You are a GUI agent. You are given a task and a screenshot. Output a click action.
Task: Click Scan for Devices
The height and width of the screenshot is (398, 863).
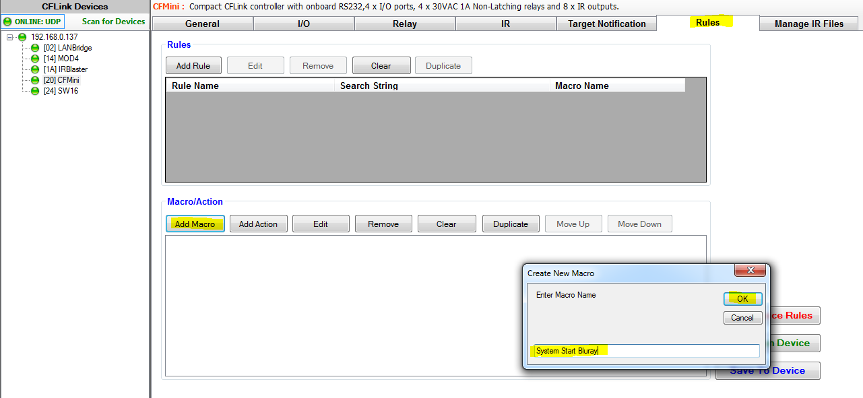coord(113,22)
